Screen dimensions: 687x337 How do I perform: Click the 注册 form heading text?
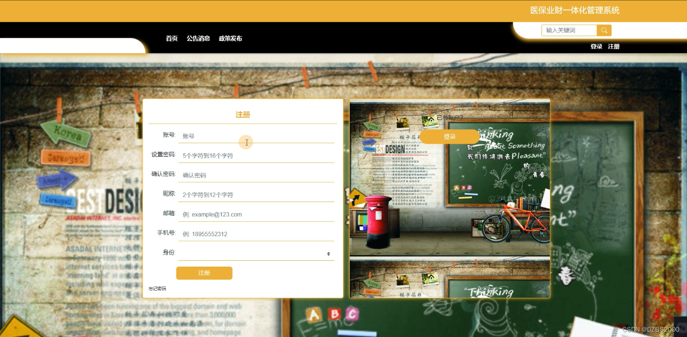coord(243,115)
